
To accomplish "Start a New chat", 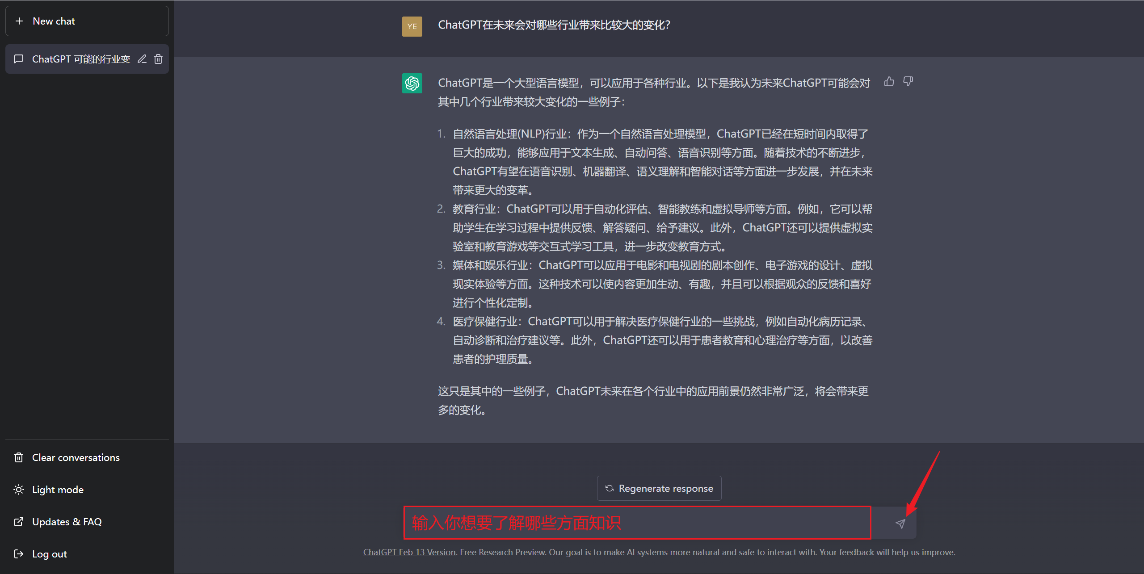I will [x=87, y=21].
